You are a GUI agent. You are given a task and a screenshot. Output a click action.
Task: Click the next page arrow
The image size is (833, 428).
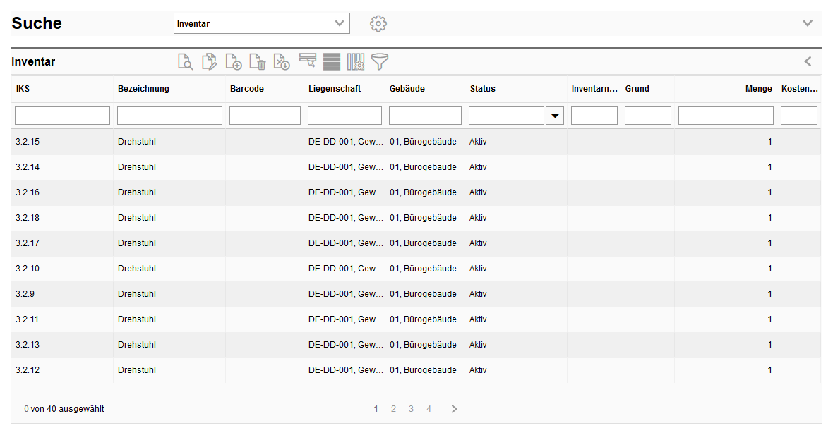click(x=454, y=409)
